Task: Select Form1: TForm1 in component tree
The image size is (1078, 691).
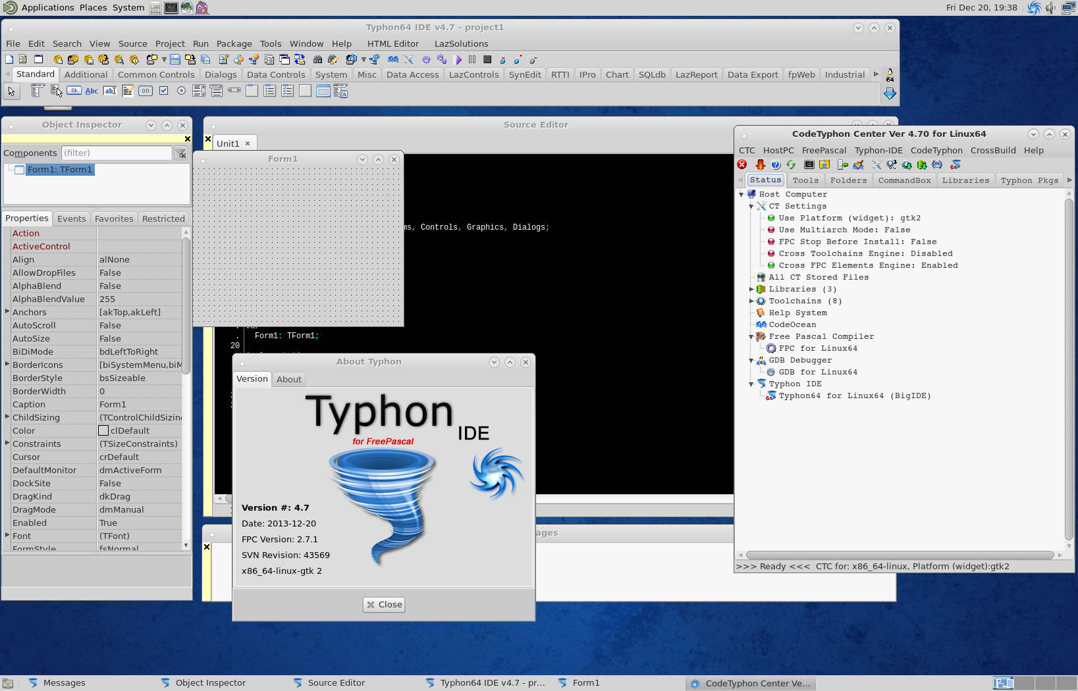Action: 60,170
